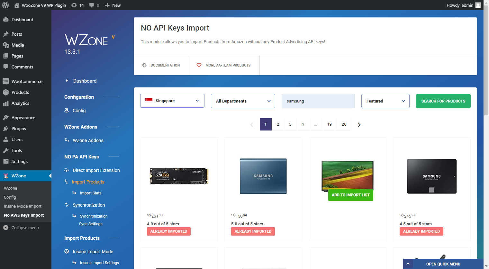Select page 4 of results
This screenshot has height=269, width=489.
click(303, 124)
